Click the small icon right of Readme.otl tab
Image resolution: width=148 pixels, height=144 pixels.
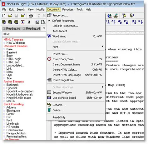(44, 28)
